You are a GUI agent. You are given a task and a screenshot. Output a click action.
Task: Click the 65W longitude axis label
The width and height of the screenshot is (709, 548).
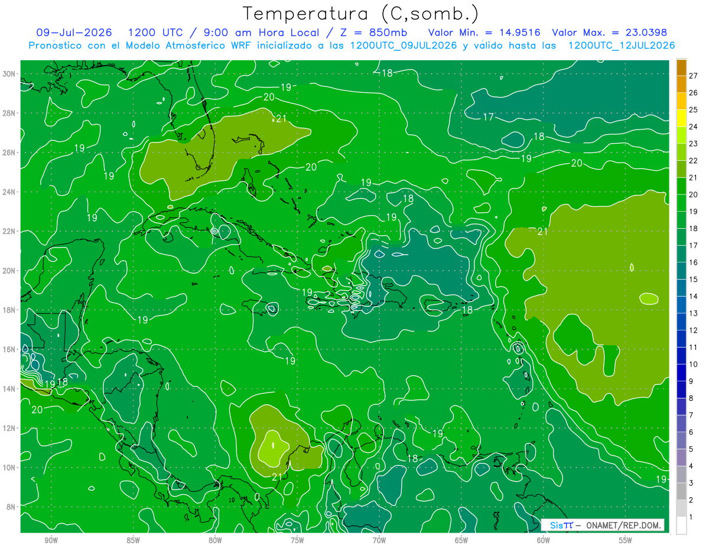click(x=461, y=540)
